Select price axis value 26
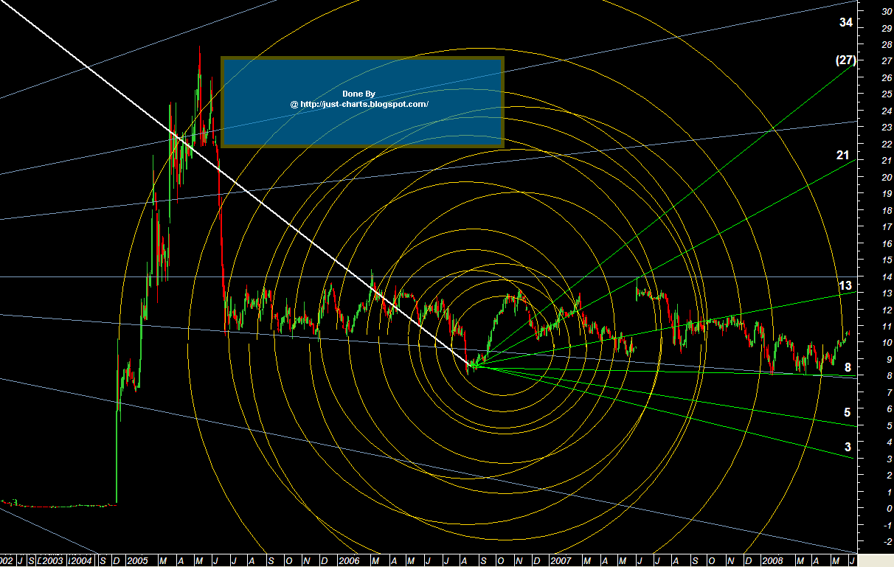This screenshot has height=567, width=894. (887, 77)
